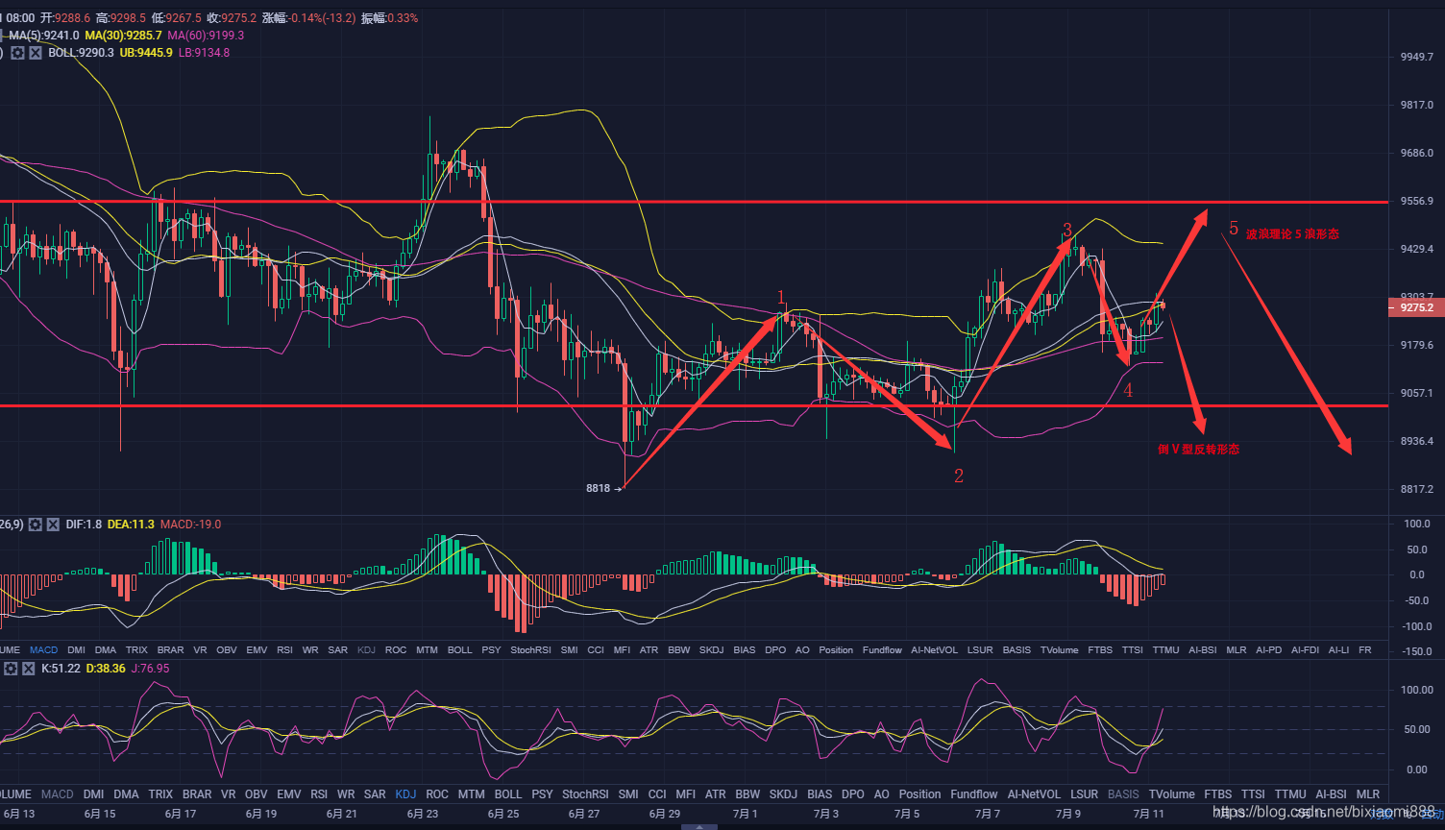The height and width of the screenshot is (830, 1445).
Task: Switch MACD panel to the CCI indicator
Action: pos(596,650)
